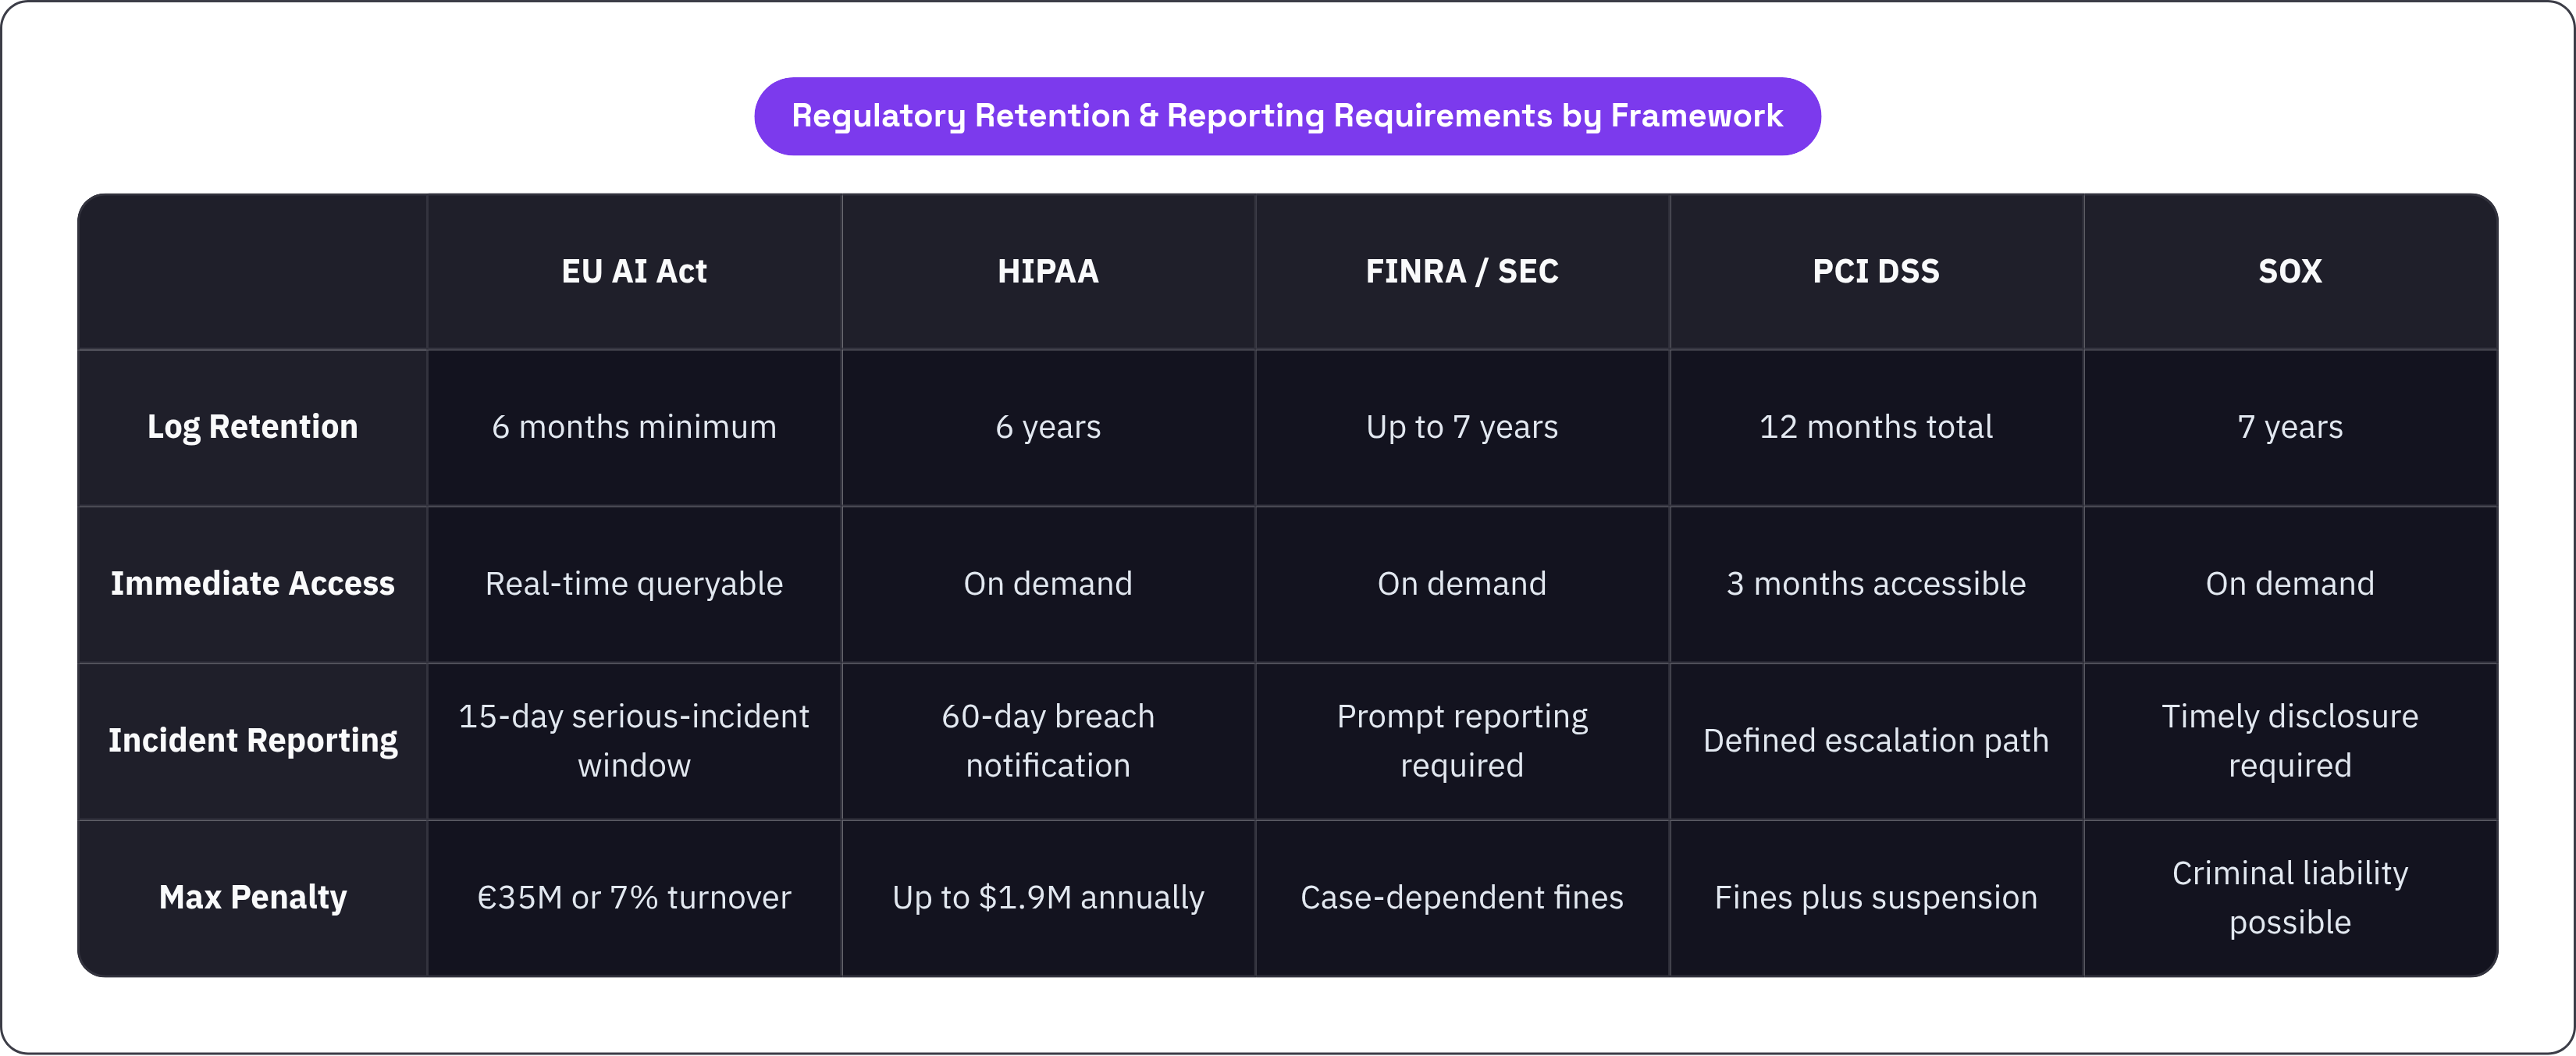Click the '6 months minimum' cell
2576x1056 pixels.
(x=634, y=427)
